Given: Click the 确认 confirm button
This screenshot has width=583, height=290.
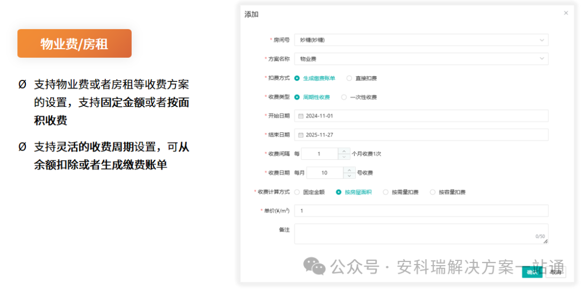Looking at the screenshot, I should click(x=532, y=272).
